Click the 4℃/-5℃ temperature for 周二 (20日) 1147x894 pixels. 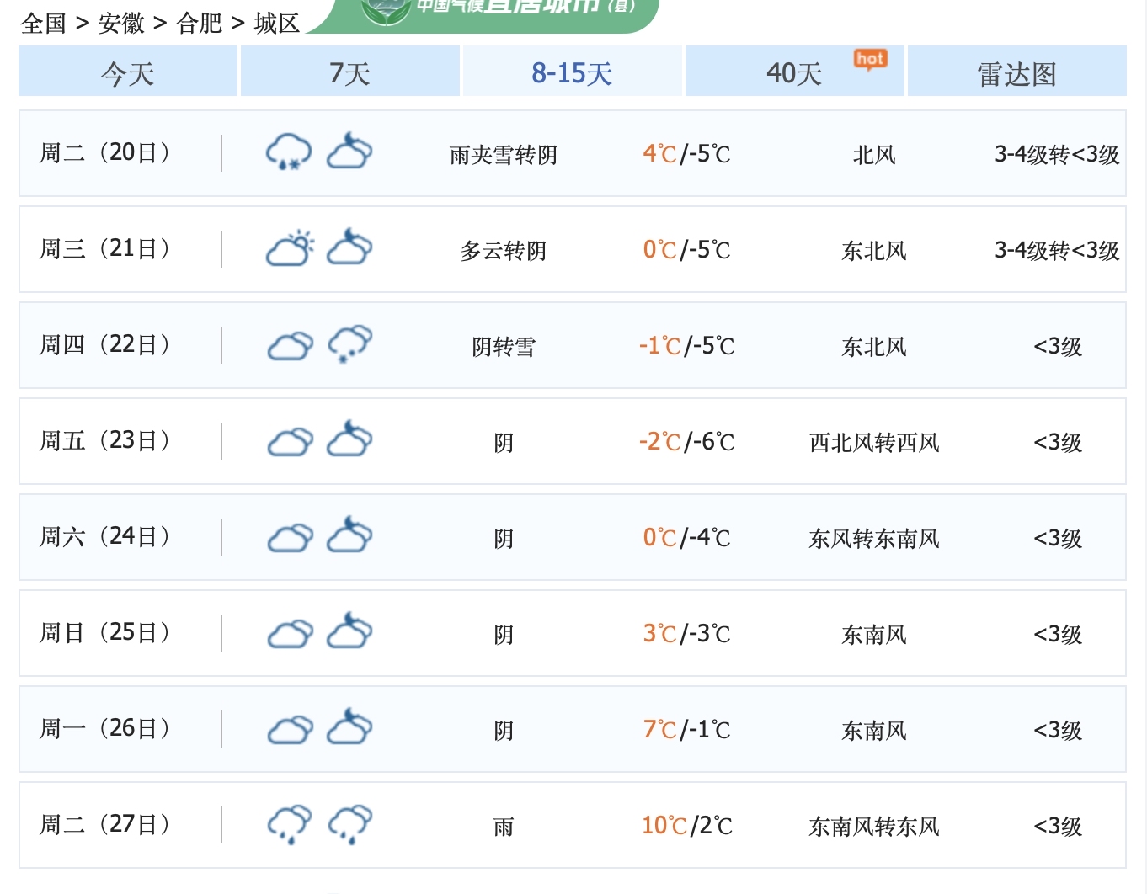click(686, 154)
